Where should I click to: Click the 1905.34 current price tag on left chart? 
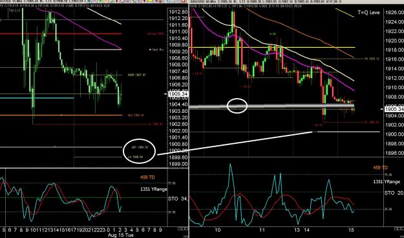pyautogui.click(x=178, y=94)
